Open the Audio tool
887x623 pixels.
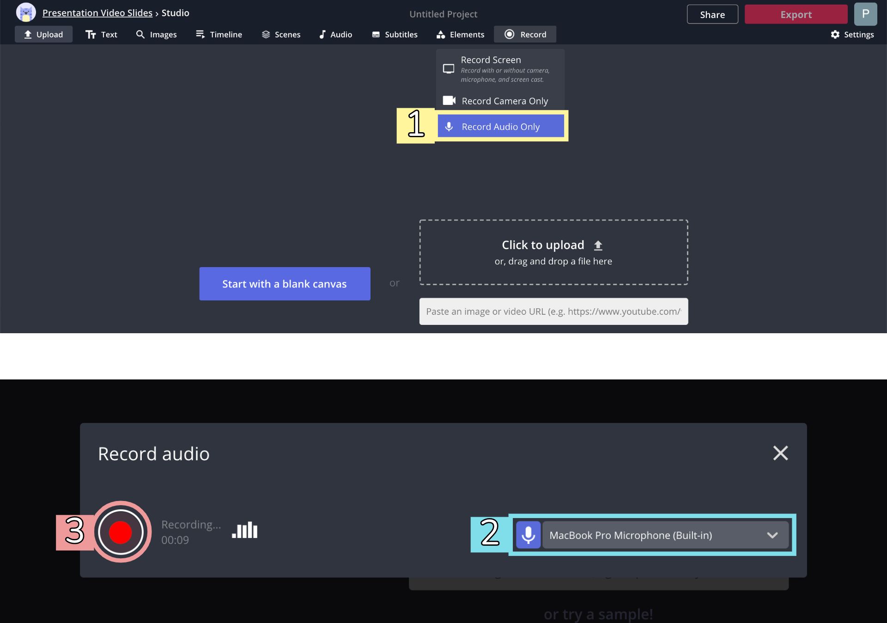click(x=335, y=35)
